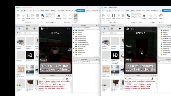Image resolution: width=171 pixels, height=96 pixels.
Task: Click Start in left window Clients and Servers
Action: tap(43, 16)
